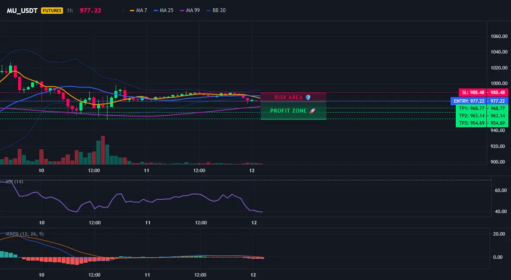Viewport: 511px width, 280px height.
Task: Click the MU_USDT symbol name
Action: click(x=22, y=10)
